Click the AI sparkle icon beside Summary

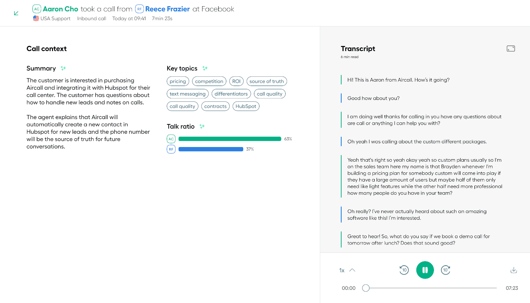pyautogui.click(x=63, y=68)
